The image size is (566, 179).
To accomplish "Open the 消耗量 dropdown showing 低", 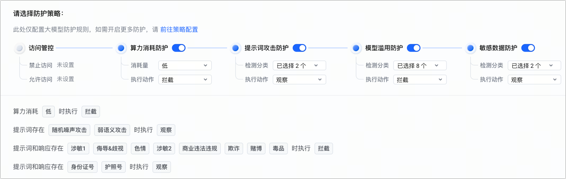I will [x=185, y=66].
